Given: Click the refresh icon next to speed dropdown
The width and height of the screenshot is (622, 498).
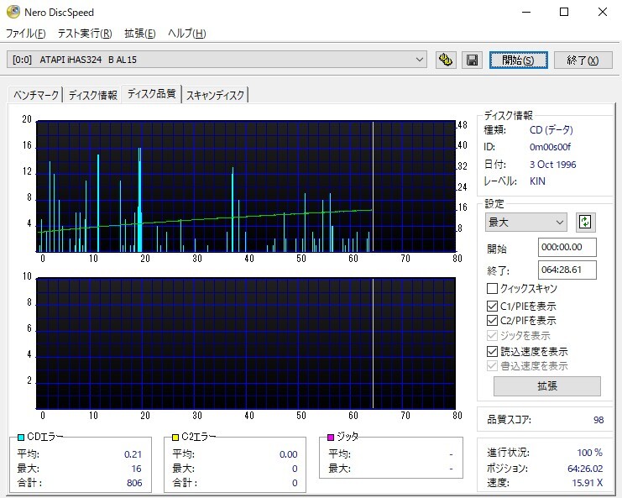Looking at the screenshot, I should 586,222.
